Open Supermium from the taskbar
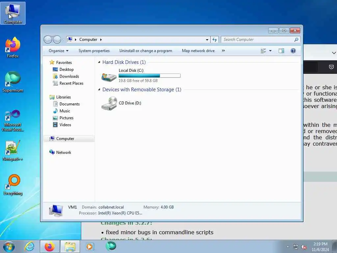 point(111,246)
